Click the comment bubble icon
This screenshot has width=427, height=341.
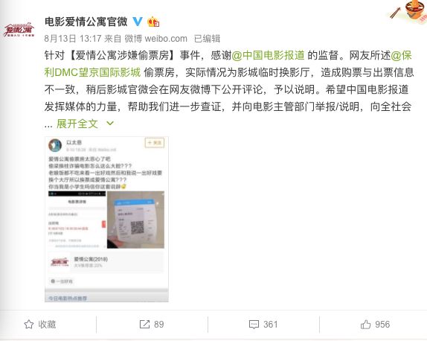tap(254, 325)
